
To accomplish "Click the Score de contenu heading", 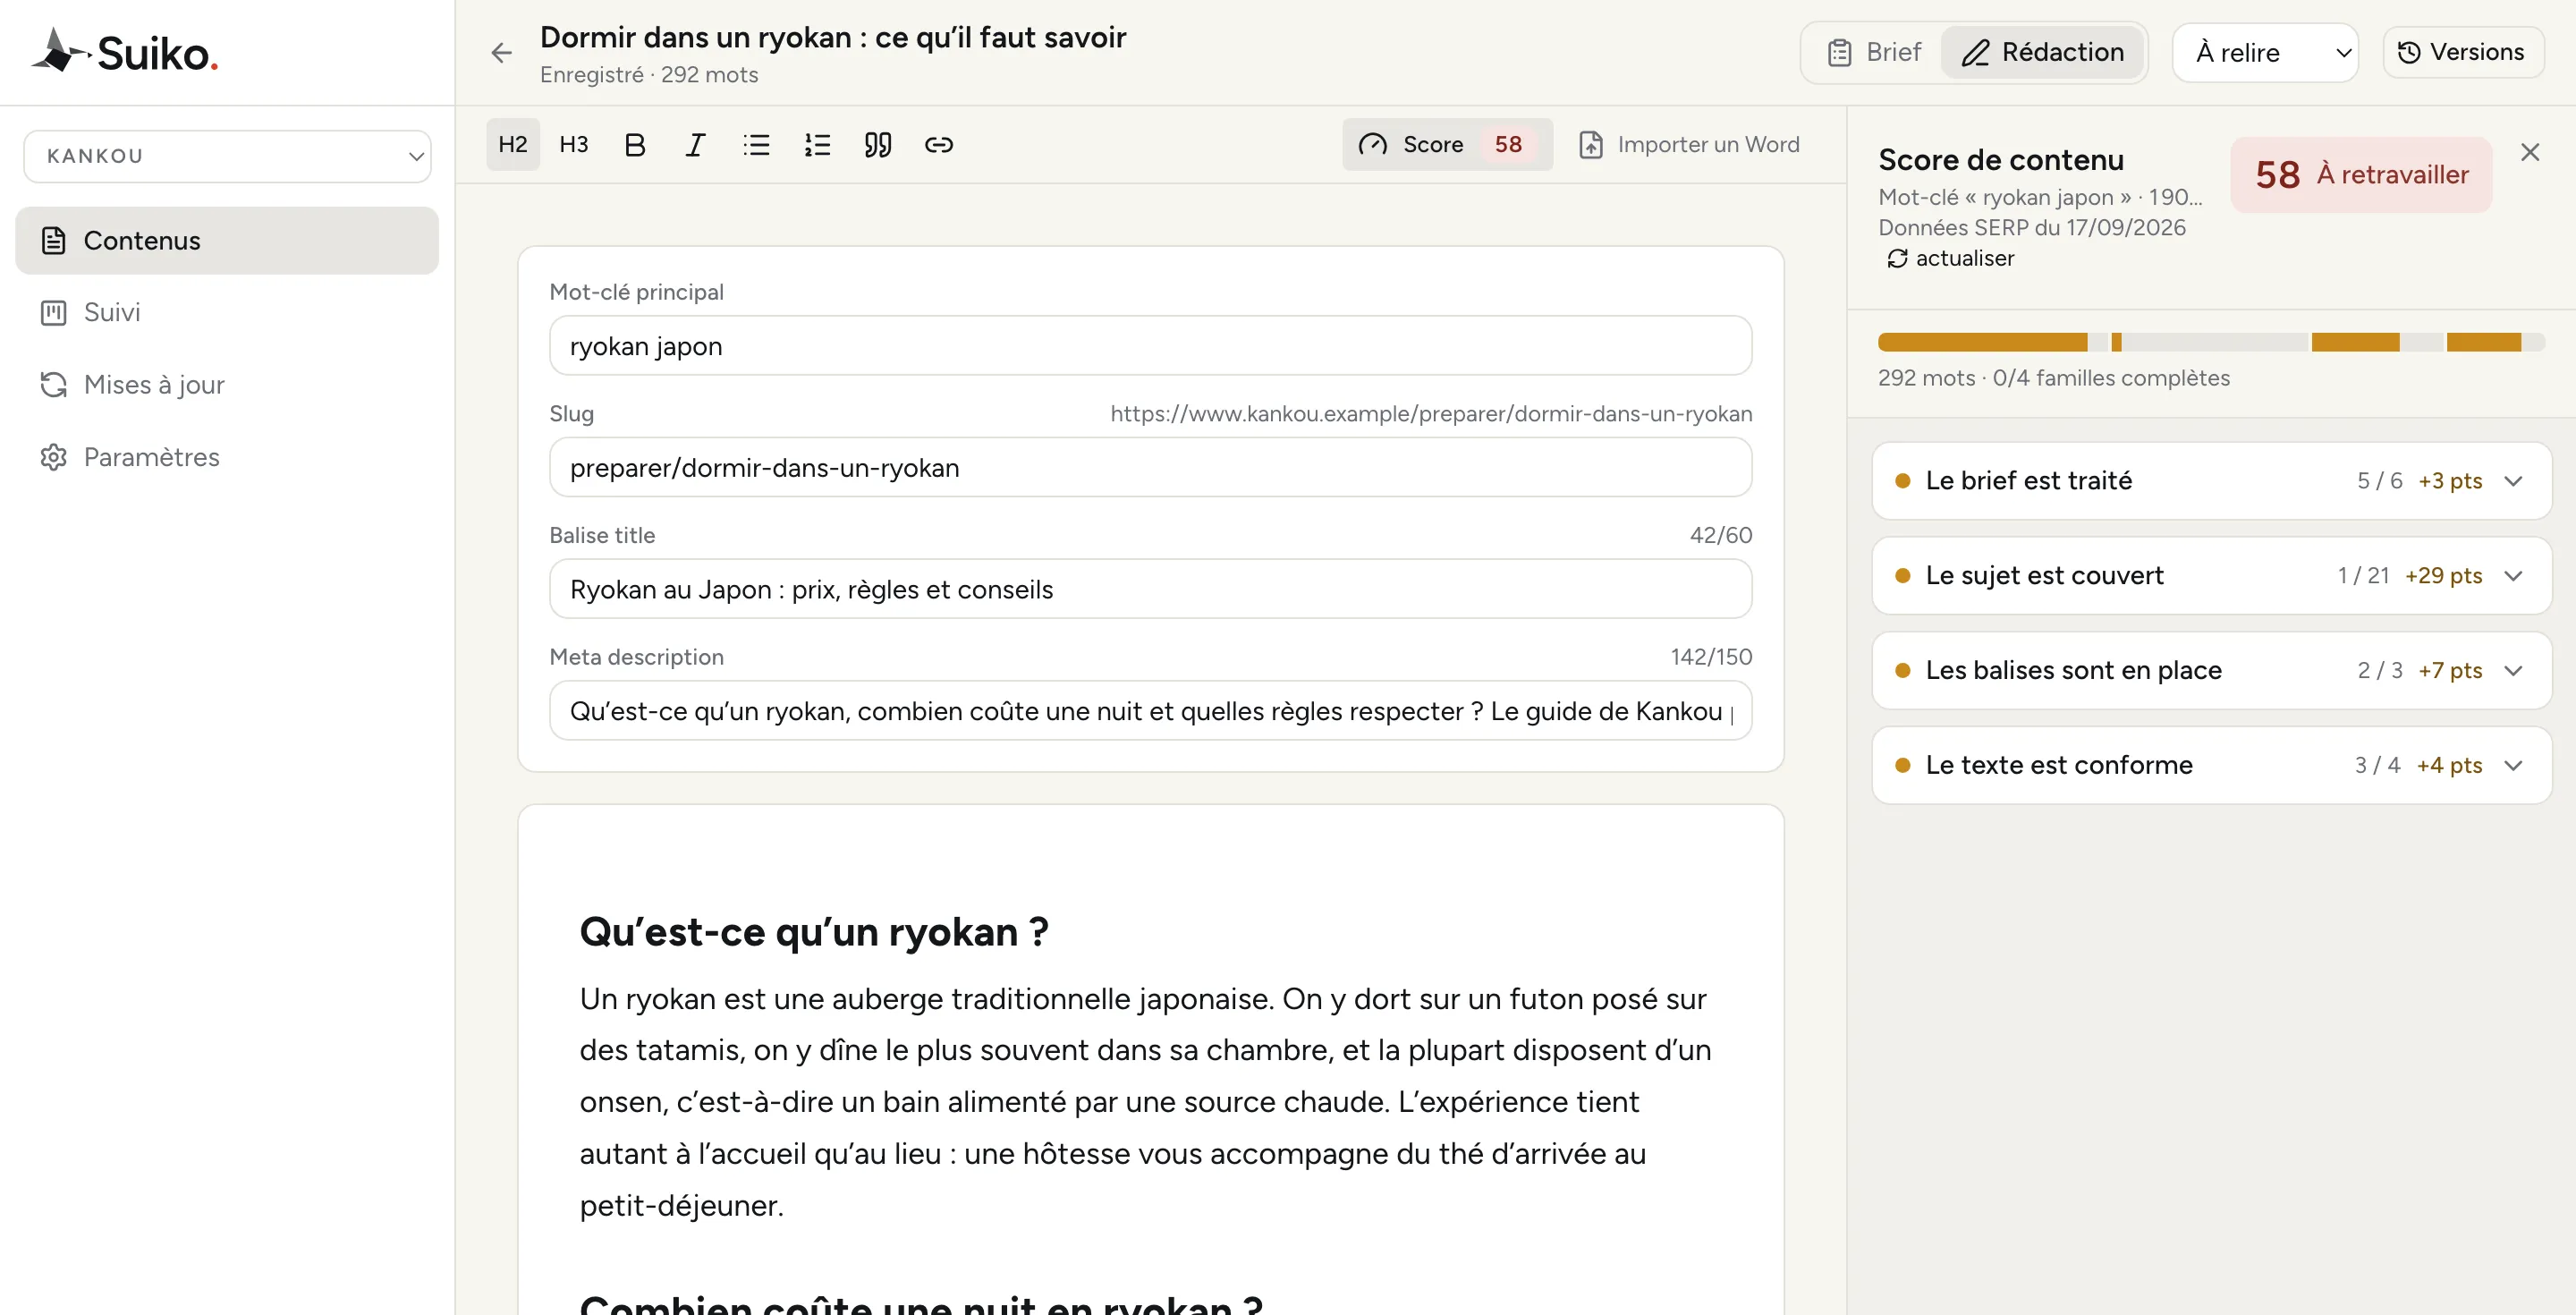I will [2001, 160].
